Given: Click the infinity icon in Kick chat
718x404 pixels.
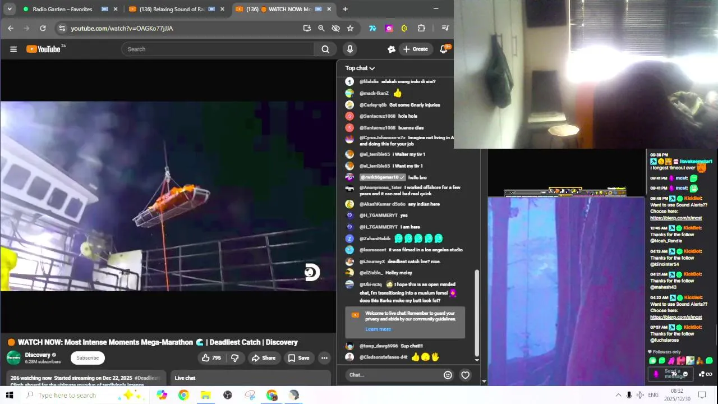Looking at the screenshot, I should click(x=709, y=374).
